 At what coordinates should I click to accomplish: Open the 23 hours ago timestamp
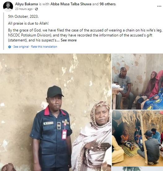(x=24, y=9)
